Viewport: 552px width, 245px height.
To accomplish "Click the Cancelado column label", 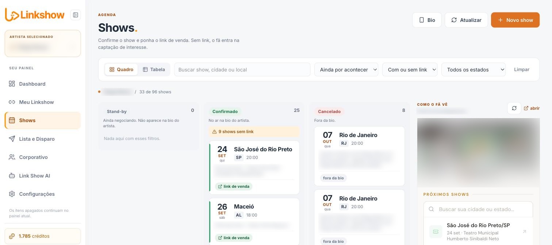I will click(329, 112).
